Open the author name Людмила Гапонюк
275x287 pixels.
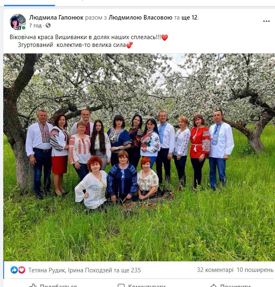(56, 18)
